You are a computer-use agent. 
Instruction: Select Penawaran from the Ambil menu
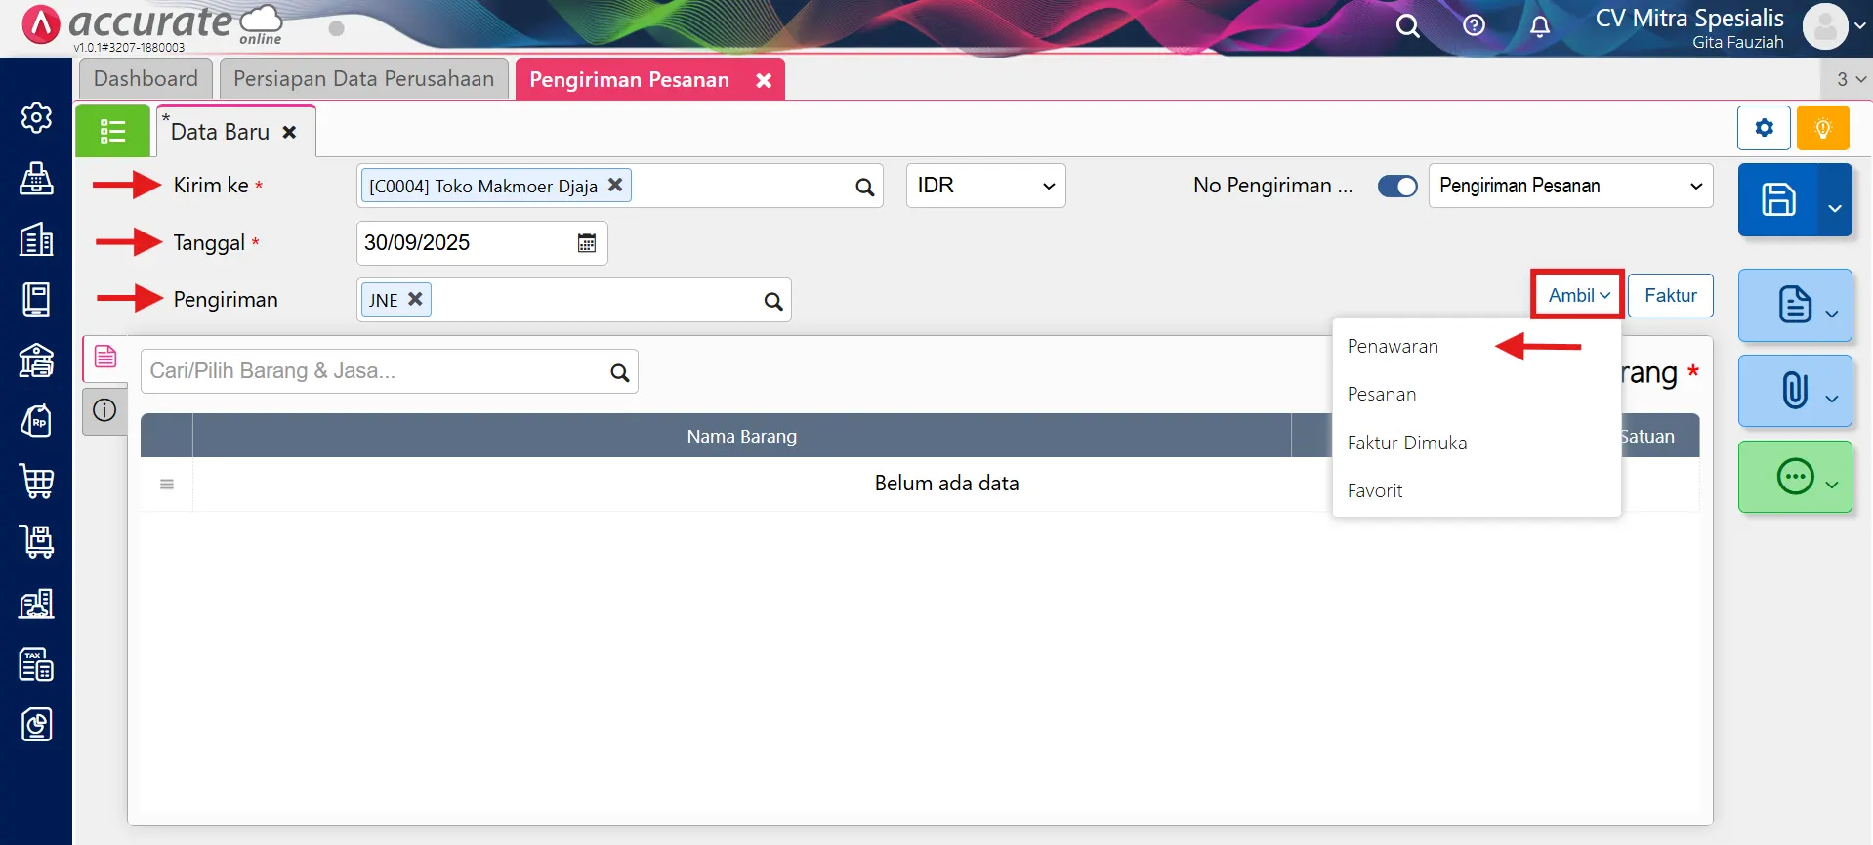tap(1393, 346)
